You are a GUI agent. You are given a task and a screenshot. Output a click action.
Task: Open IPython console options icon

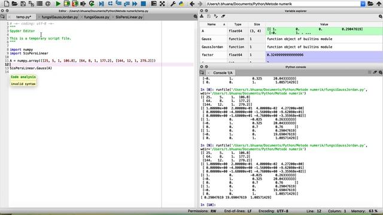pyautogui.click(x=381, y=72)
